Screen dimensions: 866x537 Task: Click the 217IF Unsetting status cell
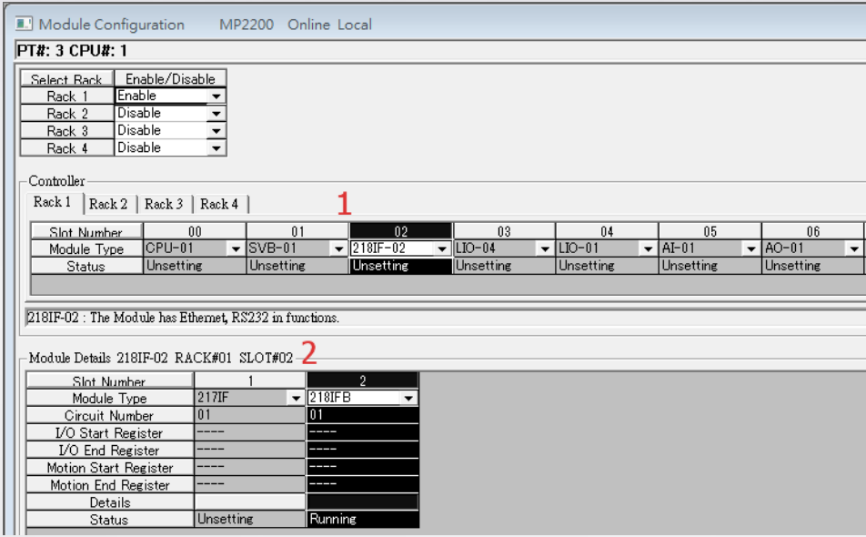point(250,520)
